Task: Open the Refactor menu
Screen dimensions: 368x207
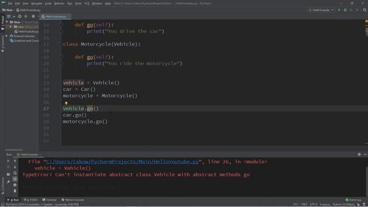Action: click(59, 3)
